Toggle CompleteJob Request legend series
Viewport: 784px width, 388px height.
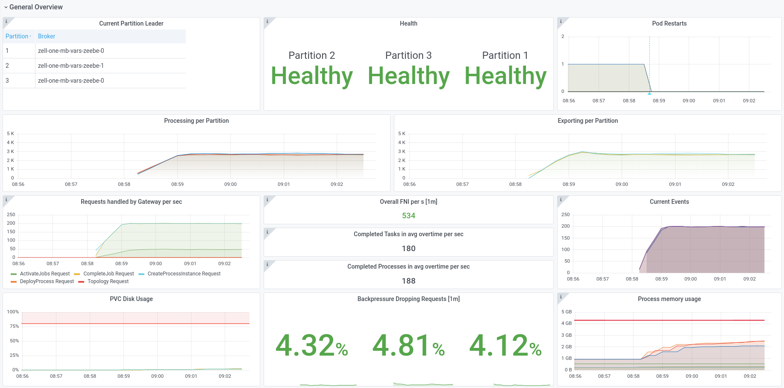coord(109,274)
